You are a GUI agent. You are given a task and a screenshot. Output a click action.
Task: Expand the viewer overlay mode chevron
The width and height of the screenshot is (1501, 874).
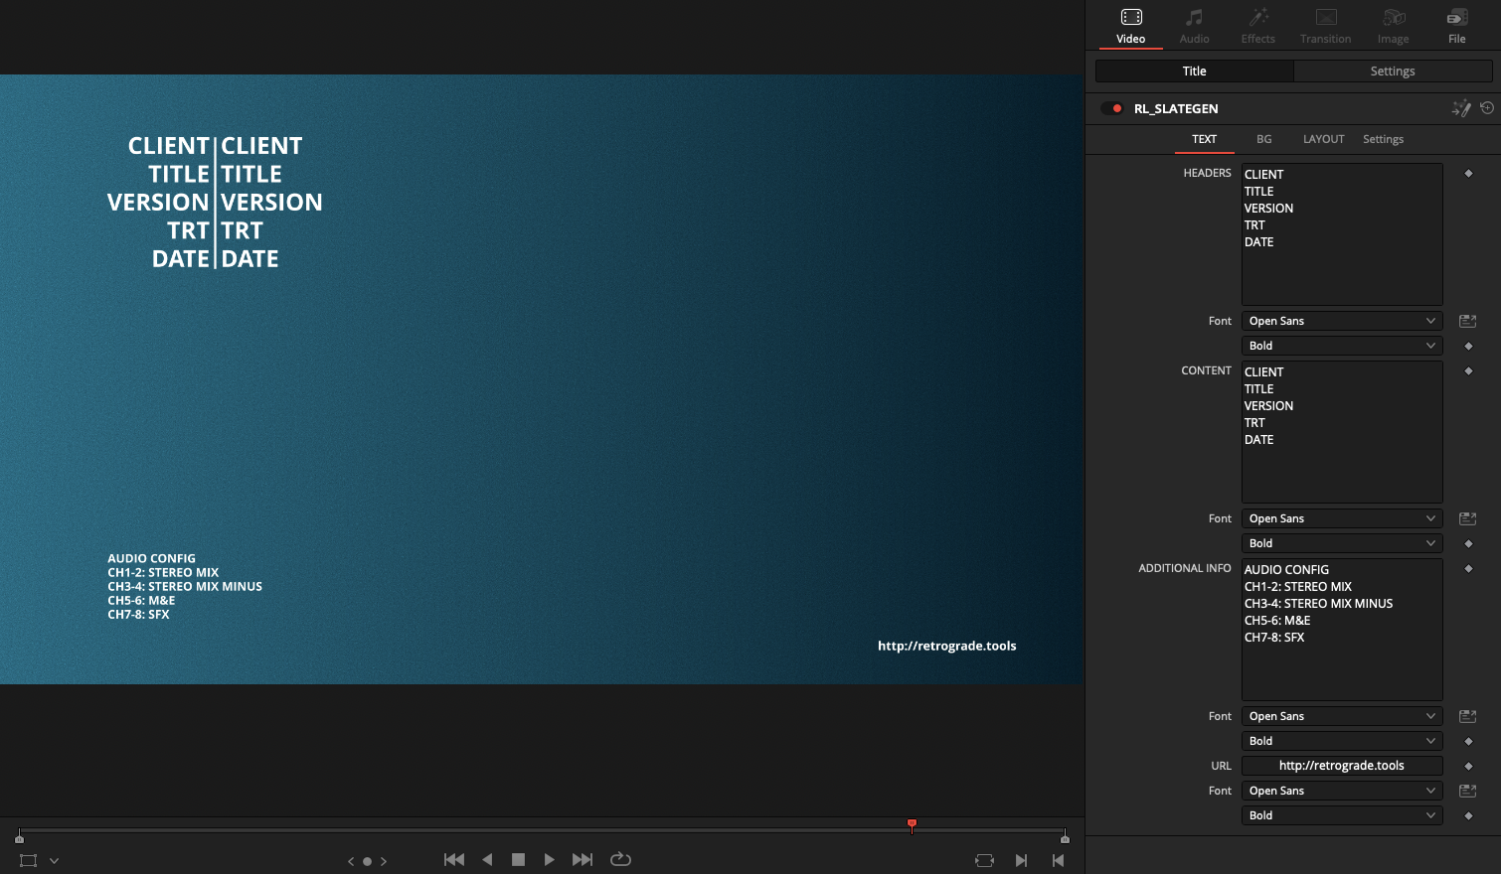(55, 861)
